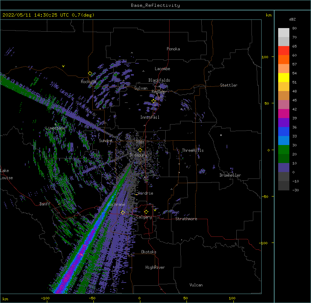Pick the darkest gray -30 to -10 swatch

(x=284, y=186)
